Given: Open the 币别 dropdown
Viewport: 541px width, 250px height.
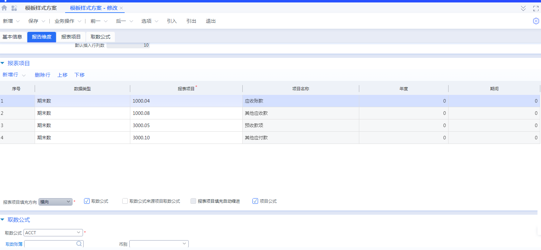Looking at the screenshot, I should tap(159, 244).
